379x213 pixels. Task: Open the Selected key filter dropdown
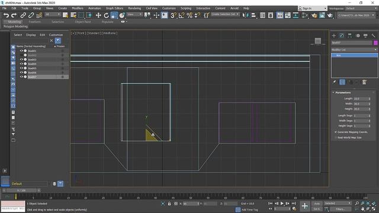coord(338,204)
